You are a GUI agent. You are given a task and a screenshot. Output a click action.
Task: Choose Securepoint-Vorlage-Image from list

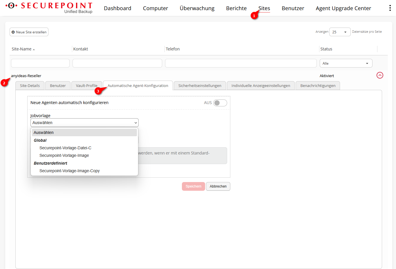(64, 155)
